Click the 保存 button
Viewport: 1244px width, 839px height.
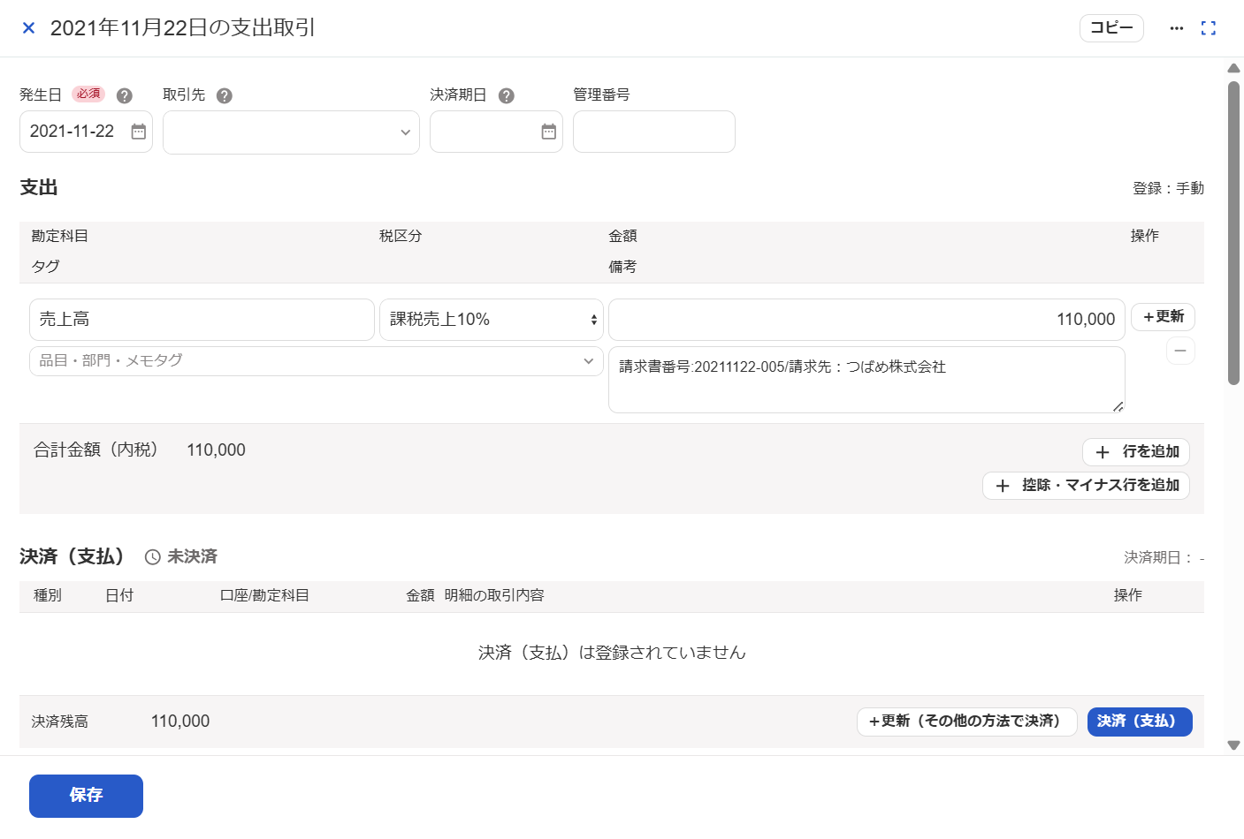pos(86,796)
